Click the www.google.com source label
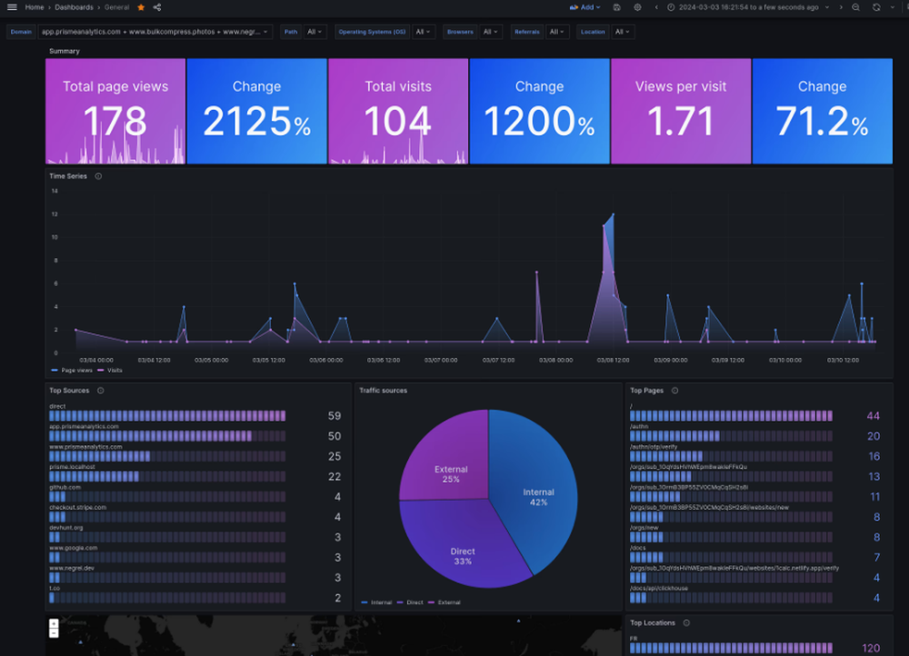Viewport: 909px width, 656px height. (x=73, y=548)
